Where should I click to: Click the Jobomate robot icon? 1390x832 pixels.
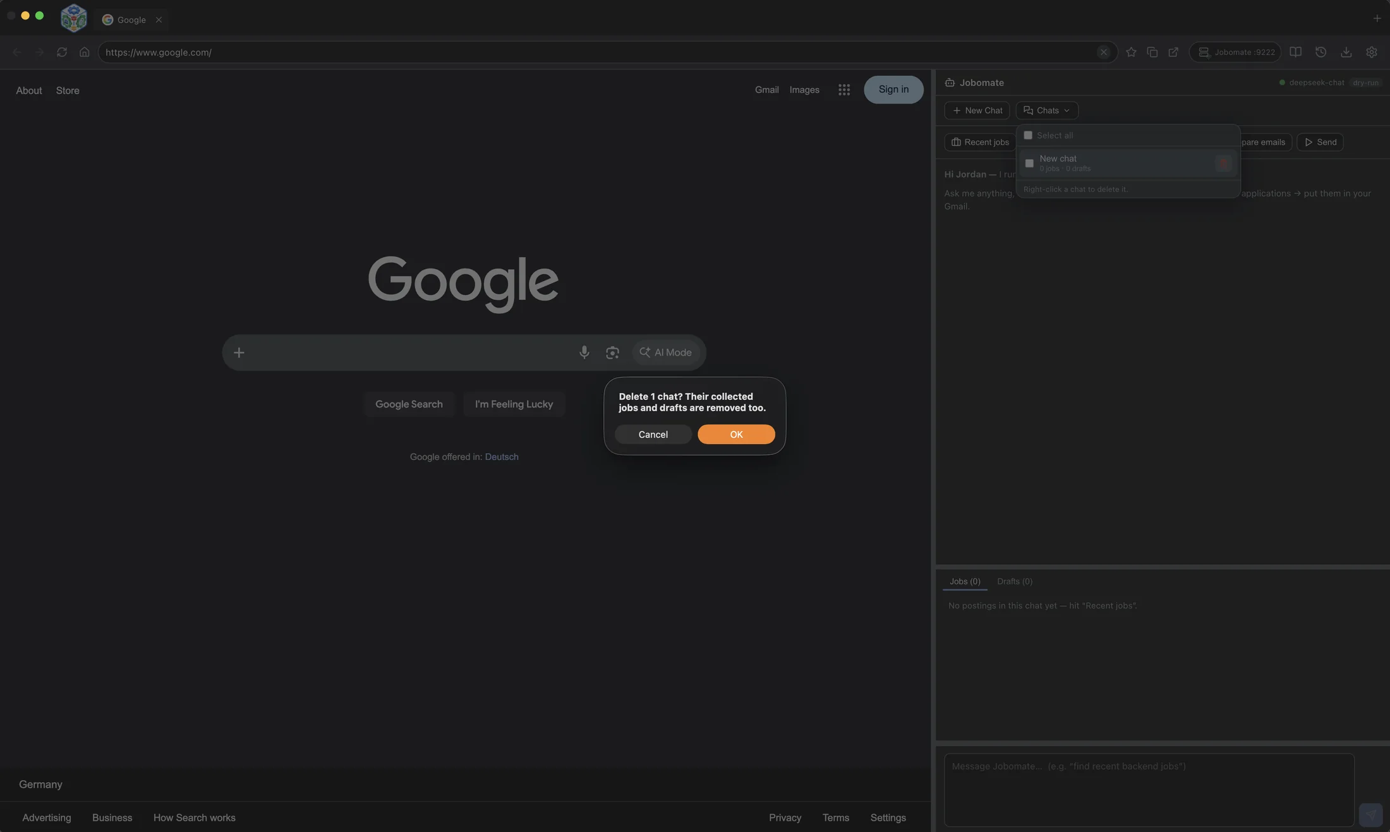pyautogui.click(x=950, y=83)
